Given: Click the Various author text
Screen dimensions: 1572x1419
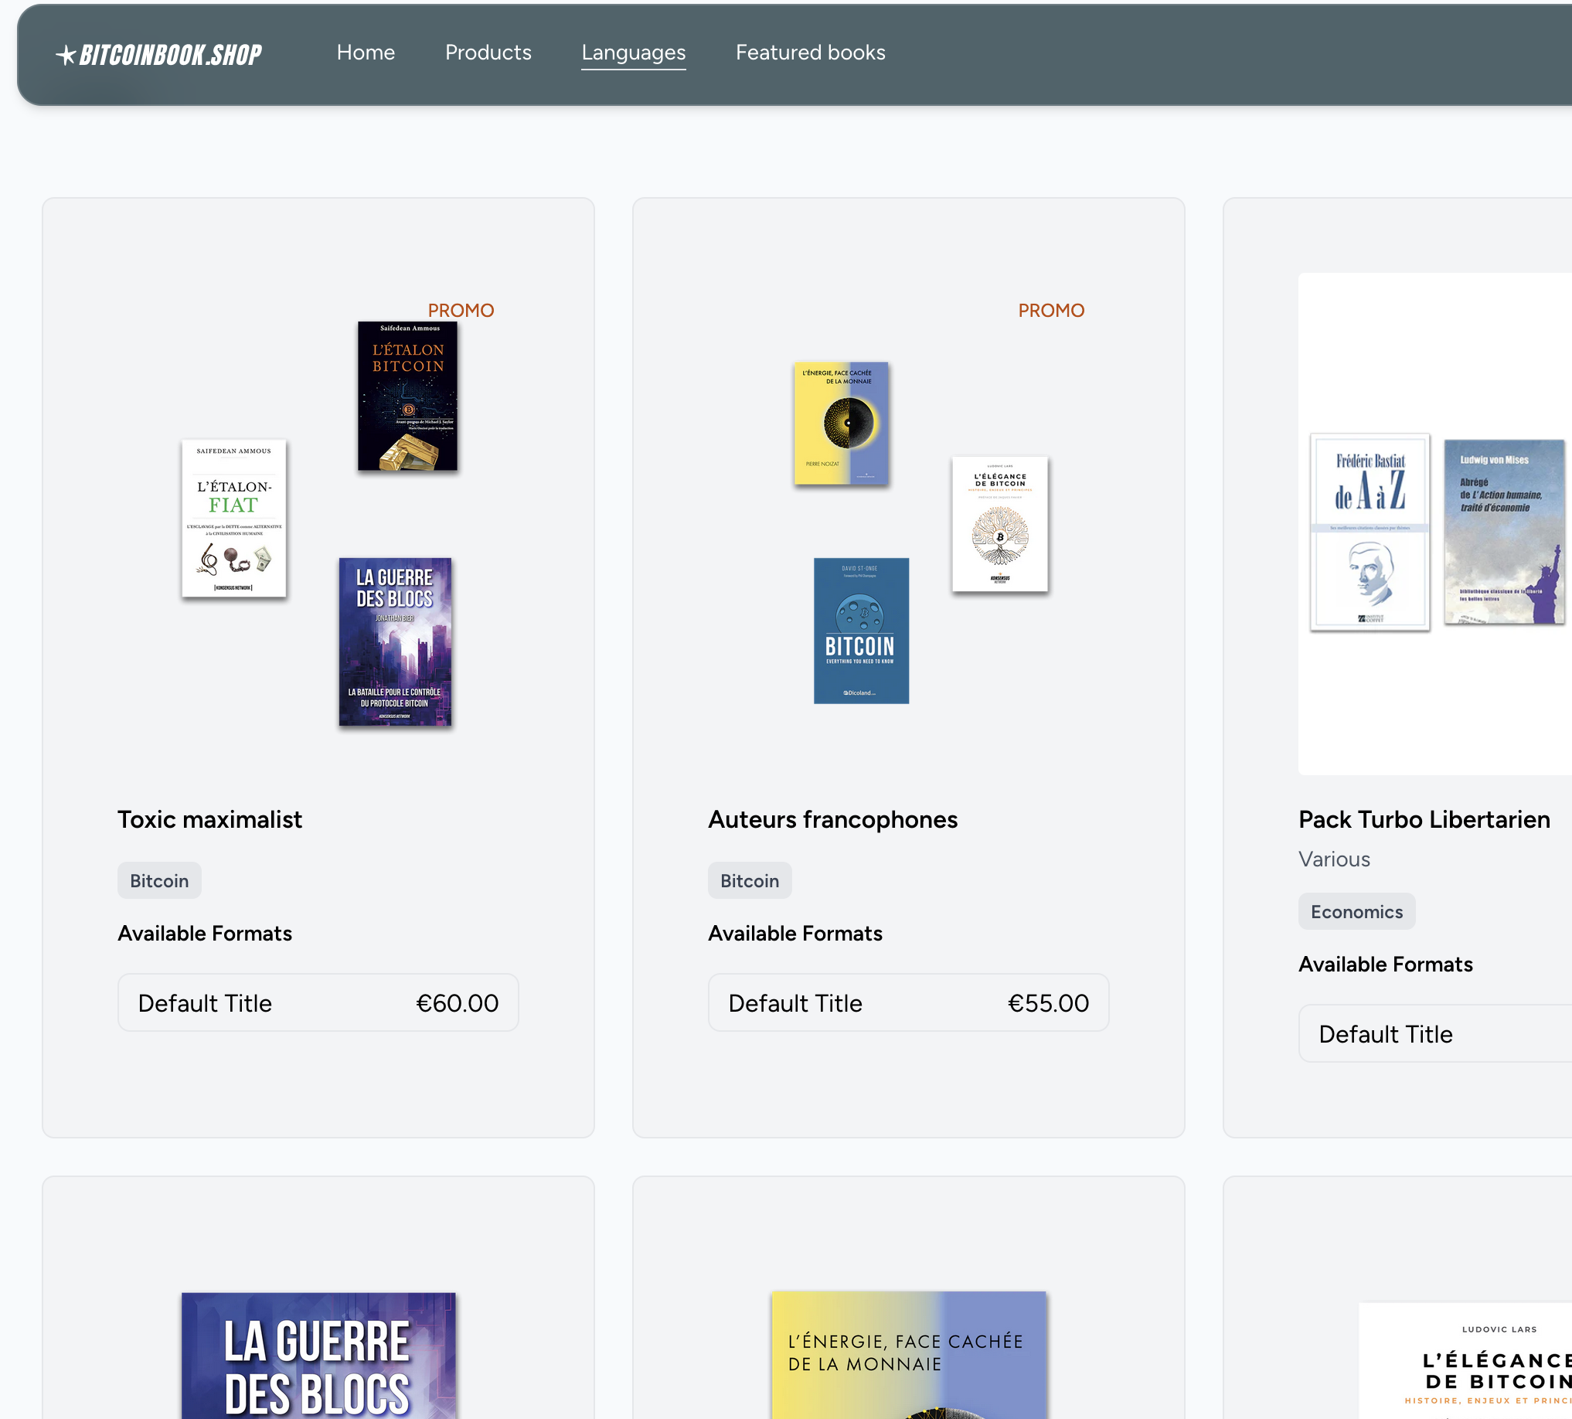Looking at the screenshot, I should 1334,859.
